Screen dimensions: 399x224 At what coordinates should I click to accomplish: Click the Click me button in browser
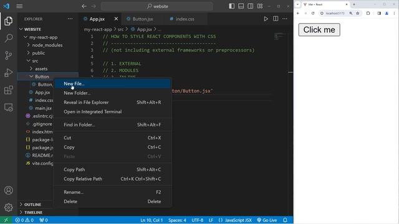click(319, 30)
